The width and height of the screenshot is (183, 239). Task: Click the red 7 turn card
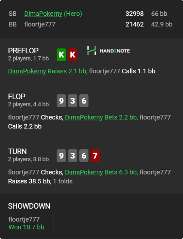pos(95,156)
